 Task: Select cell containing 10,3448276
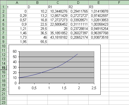pos(58,11)
